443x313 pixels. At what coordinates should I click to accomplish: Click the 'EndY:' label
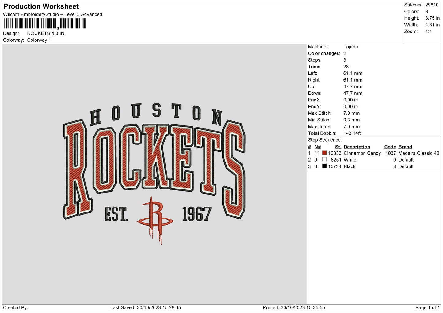coord(315,107)
